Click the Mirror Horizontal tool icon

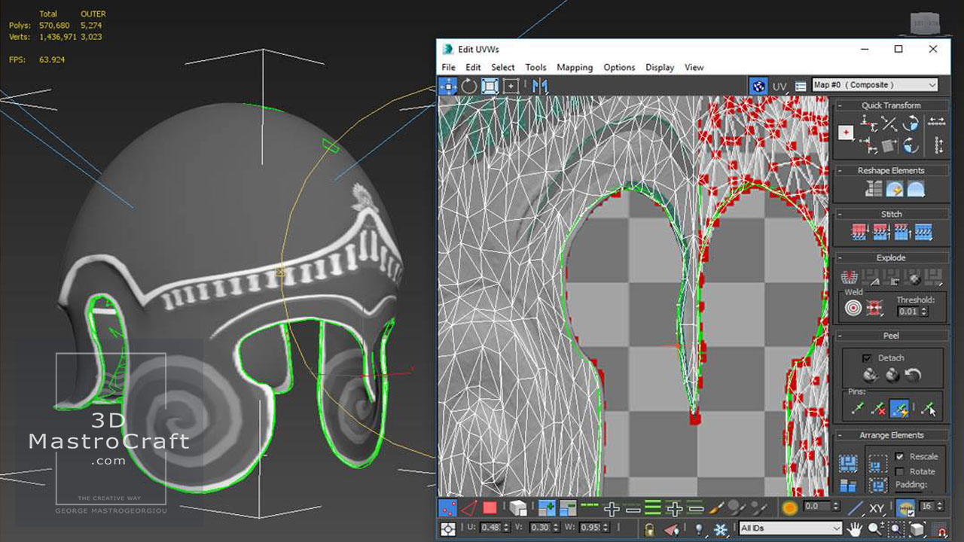[540, 86]
